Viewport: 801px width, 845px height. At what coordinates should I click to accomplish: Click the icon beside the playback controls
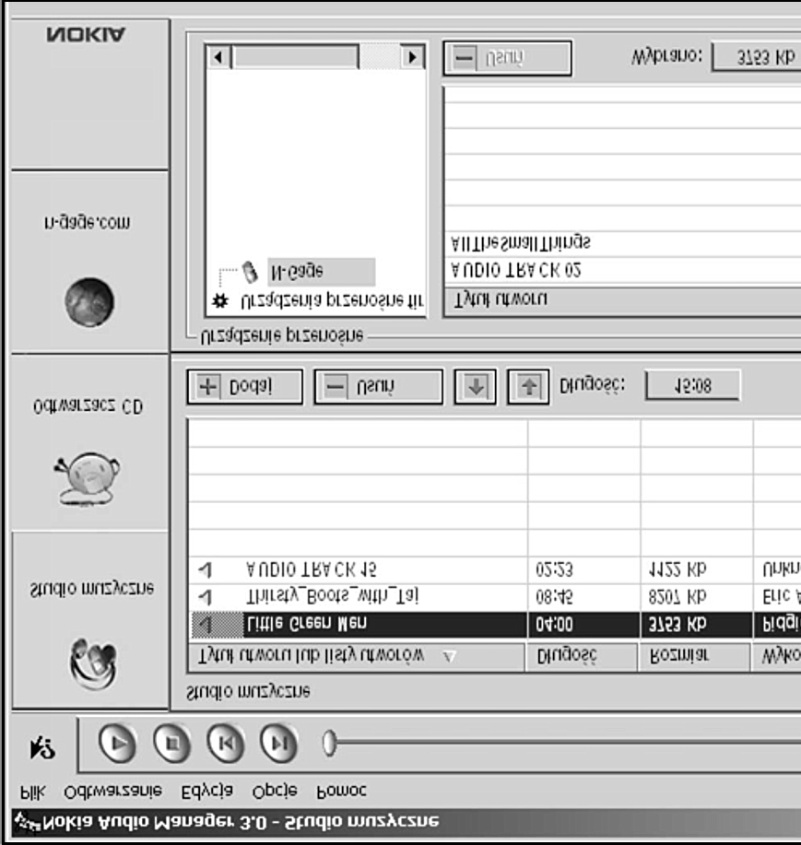[42, 748]
